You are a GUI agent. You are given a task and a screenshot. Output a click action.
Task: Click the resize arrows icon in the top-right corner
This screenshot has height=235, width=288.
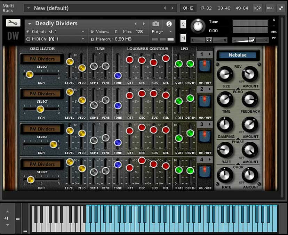282,8
